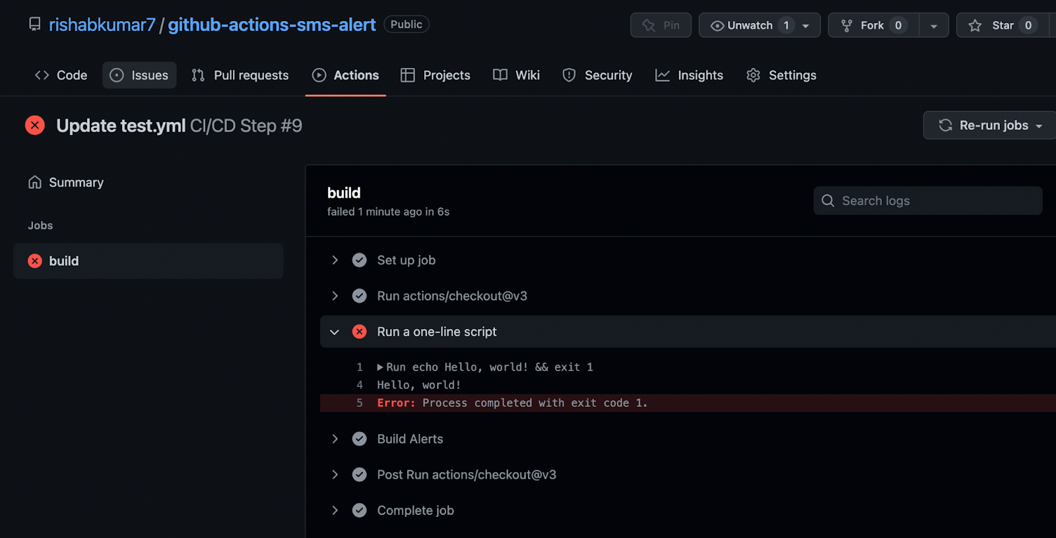Viewport: 1056px width, 538px height.
Task: Click the re-run sync arrows icon
Action: pos(946,125)
